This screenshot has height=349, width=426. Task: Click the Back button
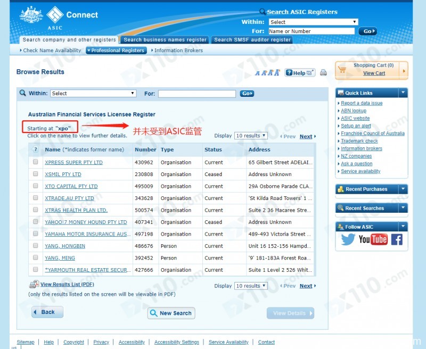pyautogui.click(x=47, y=312)
